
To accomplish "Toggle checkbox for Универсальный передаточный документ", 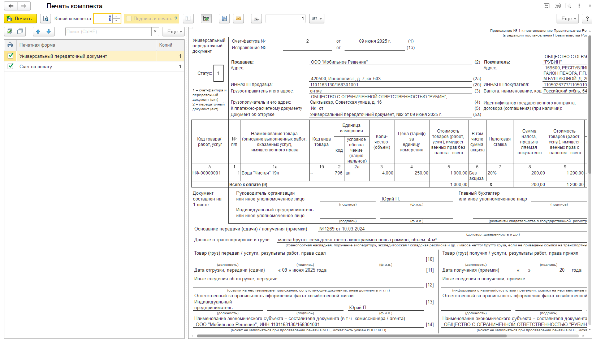I will (x=10, y=56).
